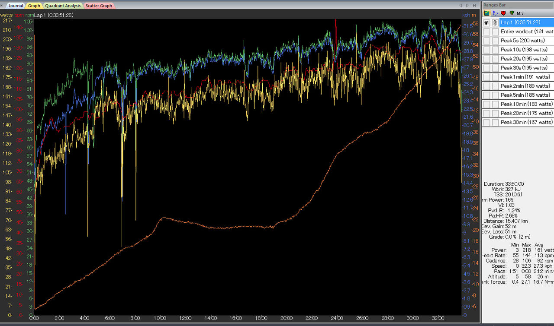Enable the first checkbox for Peak 5s

click(487, 41)
